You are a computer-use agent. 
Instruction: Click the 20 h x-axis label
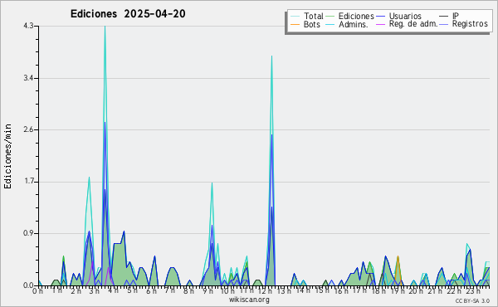[x=417, y=291]
